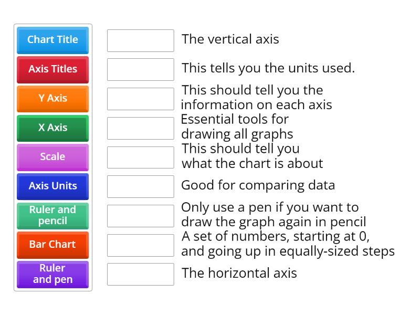Screen dimensions: 420x315
Task: Select the Ruler and pencil tile
Action: tap(52, 215)
